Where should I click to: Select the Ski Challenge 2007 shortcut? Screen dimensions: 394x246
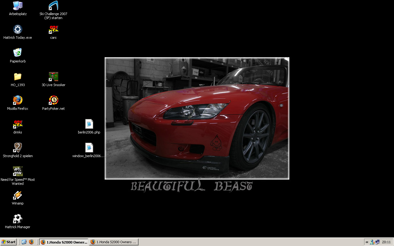[x=53, y=6]
